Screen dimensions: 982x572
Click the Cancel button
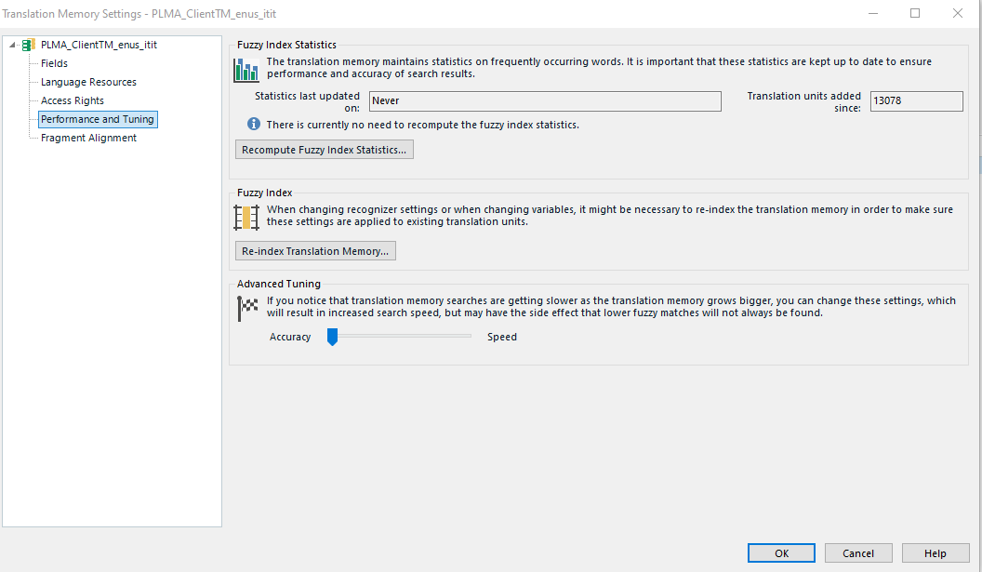[x=858, y=553]
